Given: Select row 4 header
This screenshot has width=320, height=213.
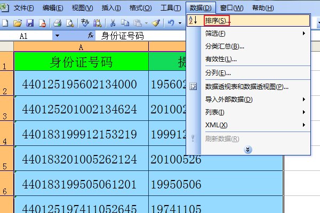Looking at the screenshot, I should pos(6,133).
